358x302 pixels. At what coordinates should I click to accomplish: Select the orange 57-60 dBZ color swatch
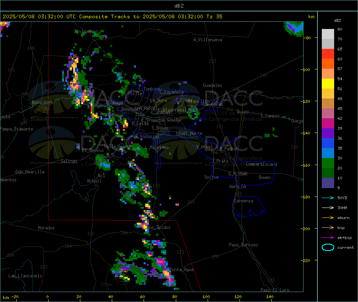click(328, 64)
